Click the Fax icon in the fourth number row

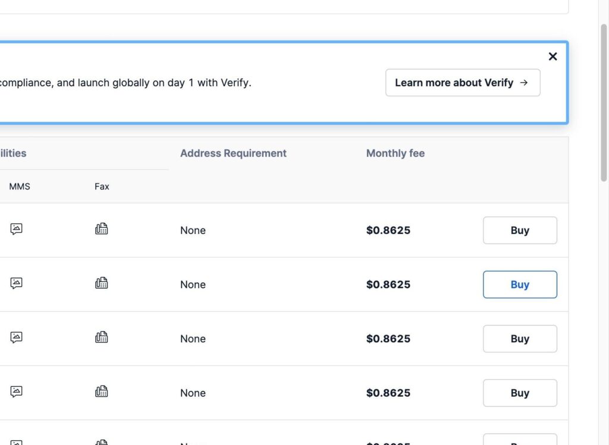click(102, 392)
